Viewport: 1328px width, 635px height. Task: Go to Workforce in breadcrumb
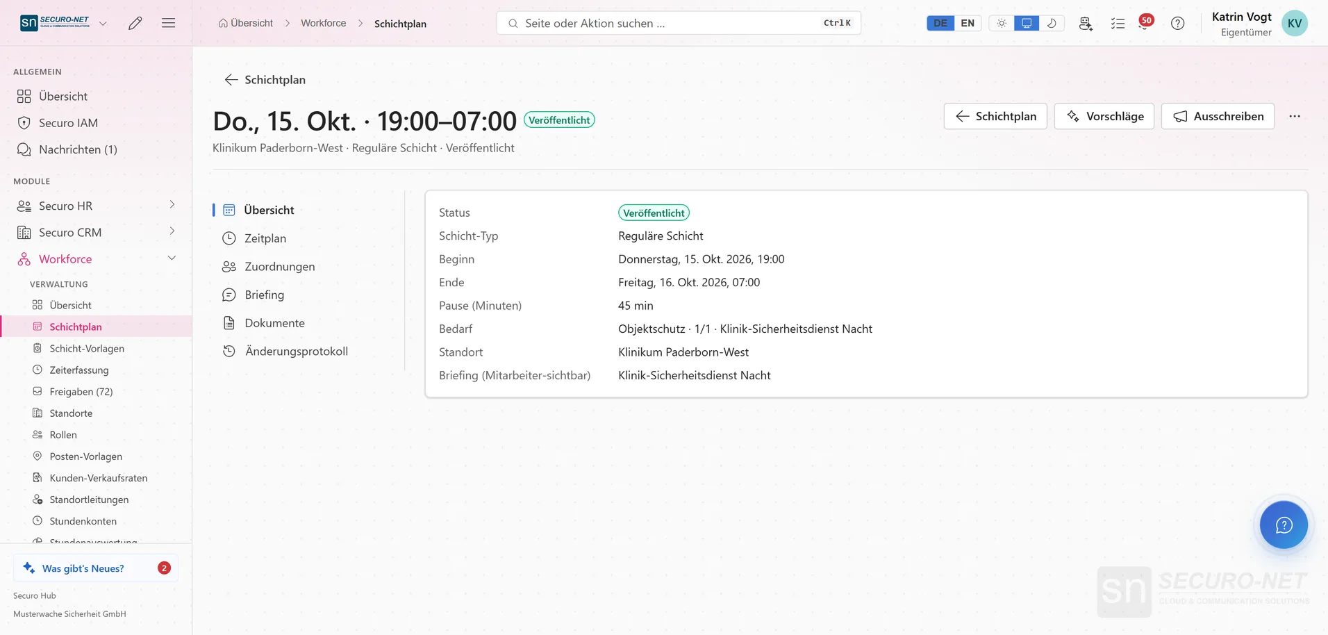click(x=323, y=23)
